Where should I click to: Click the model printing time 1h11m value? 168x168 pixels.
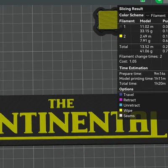point(160,79)
